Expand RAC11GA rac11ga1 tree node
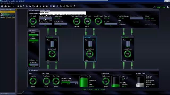 (1, 16)
